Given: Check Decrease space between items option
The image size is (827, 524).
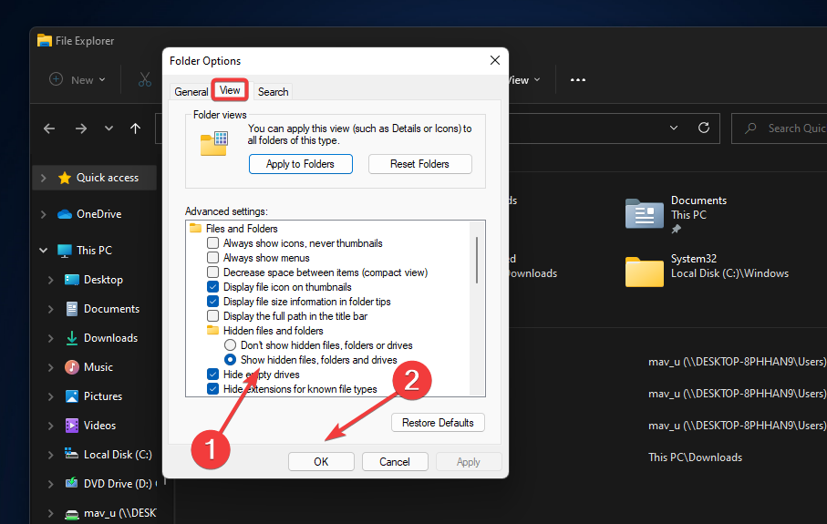Looking at the screenshot, I should pos(212,272).
